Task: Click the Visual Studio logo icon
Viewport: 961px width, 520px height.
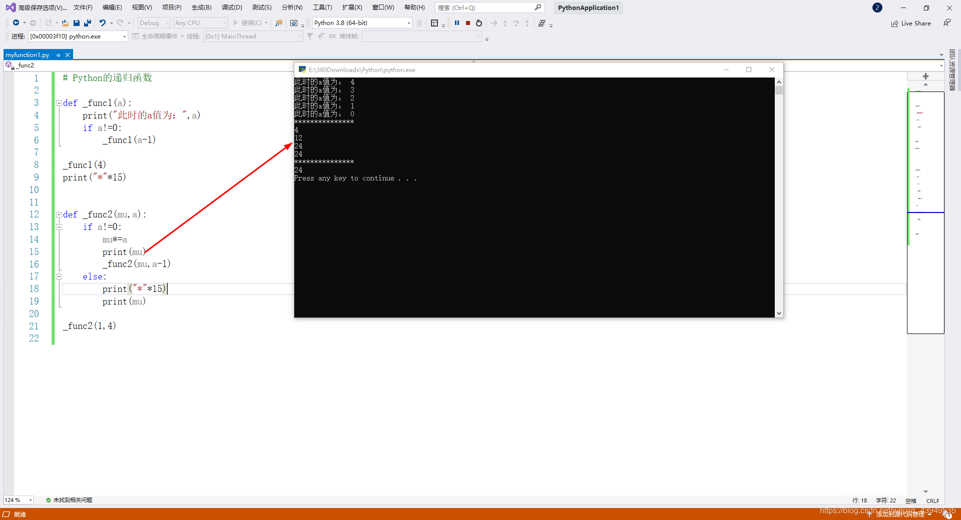Action: coord(10,7)
